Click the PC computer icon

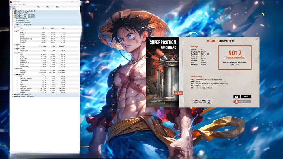point(13,9)
